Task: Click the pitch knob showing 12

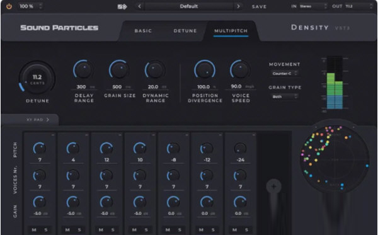Action: (x=106, y=148)
